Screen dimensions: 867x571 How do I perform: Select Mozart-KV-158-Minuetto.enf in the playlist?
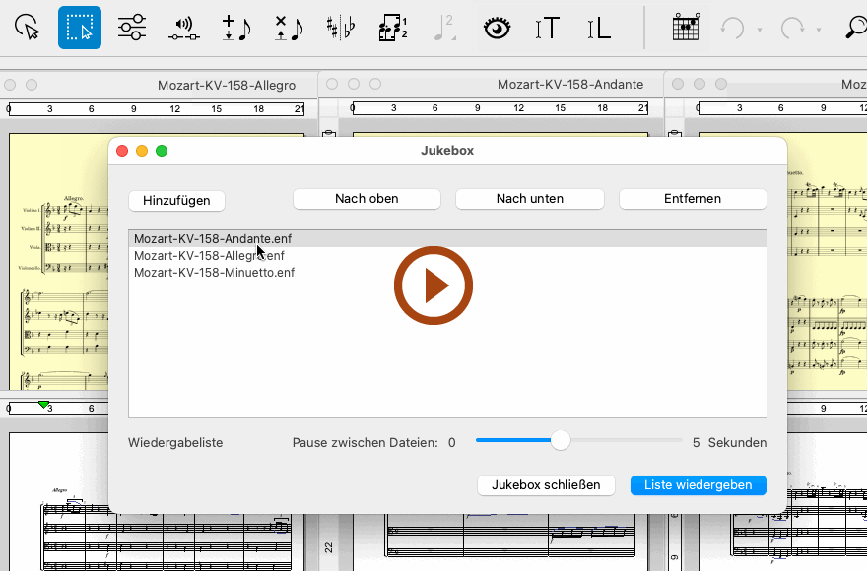214,273
